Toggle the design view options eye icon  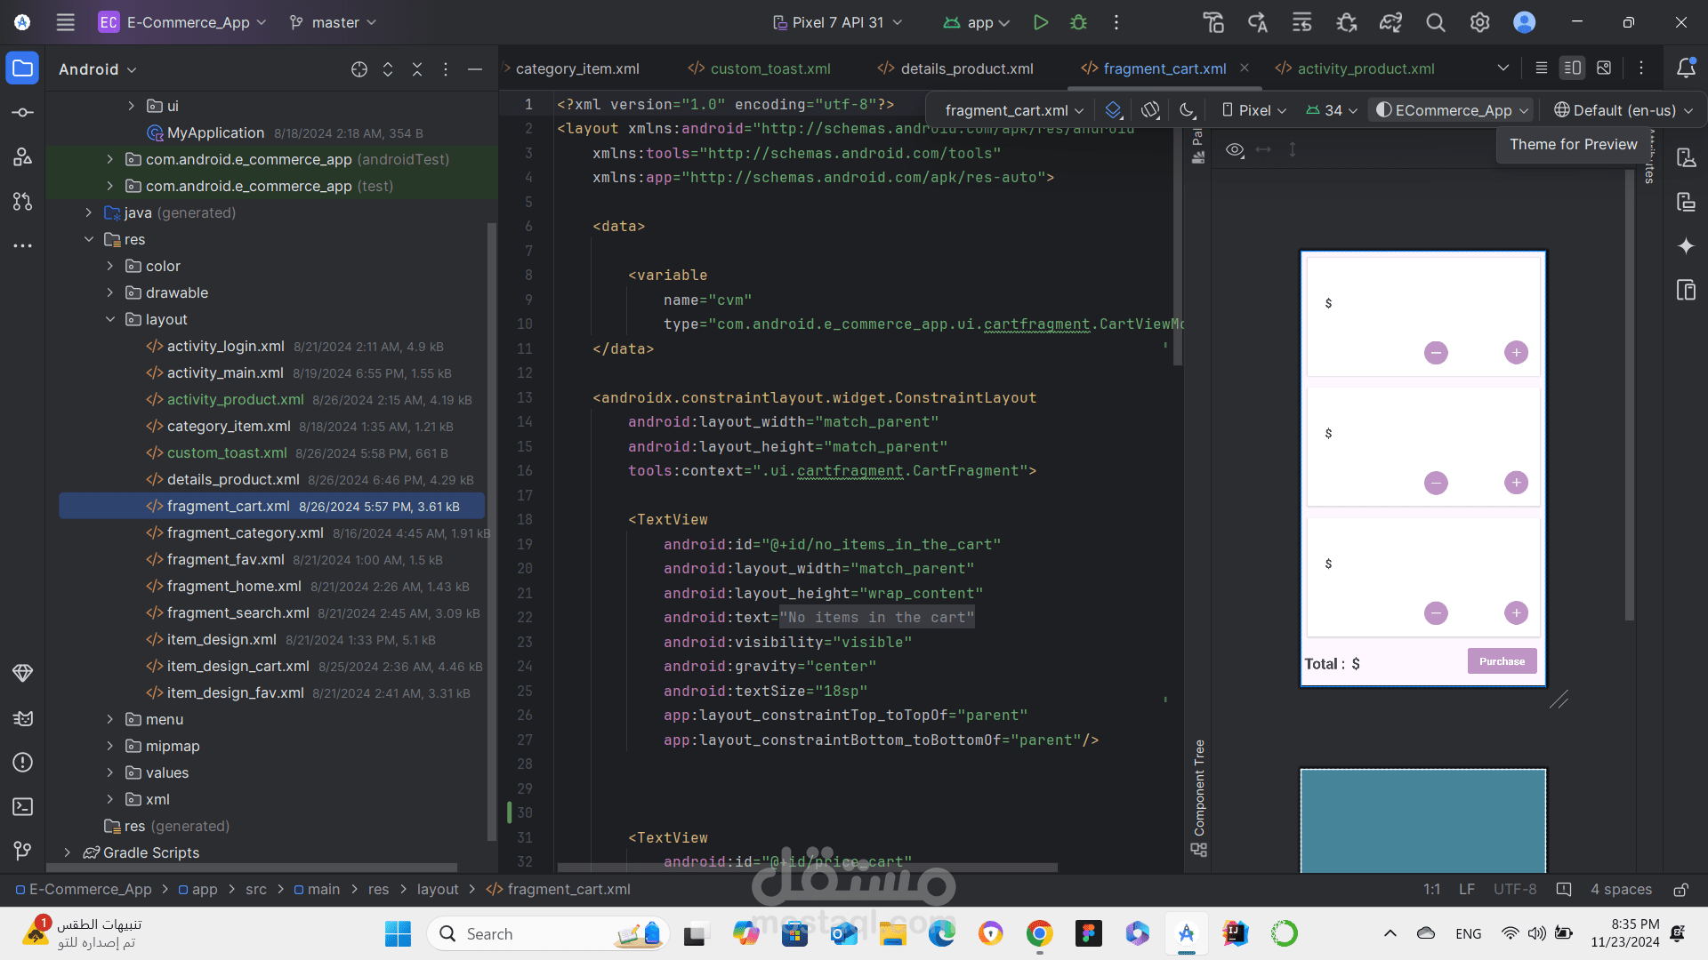(1235, 149)
